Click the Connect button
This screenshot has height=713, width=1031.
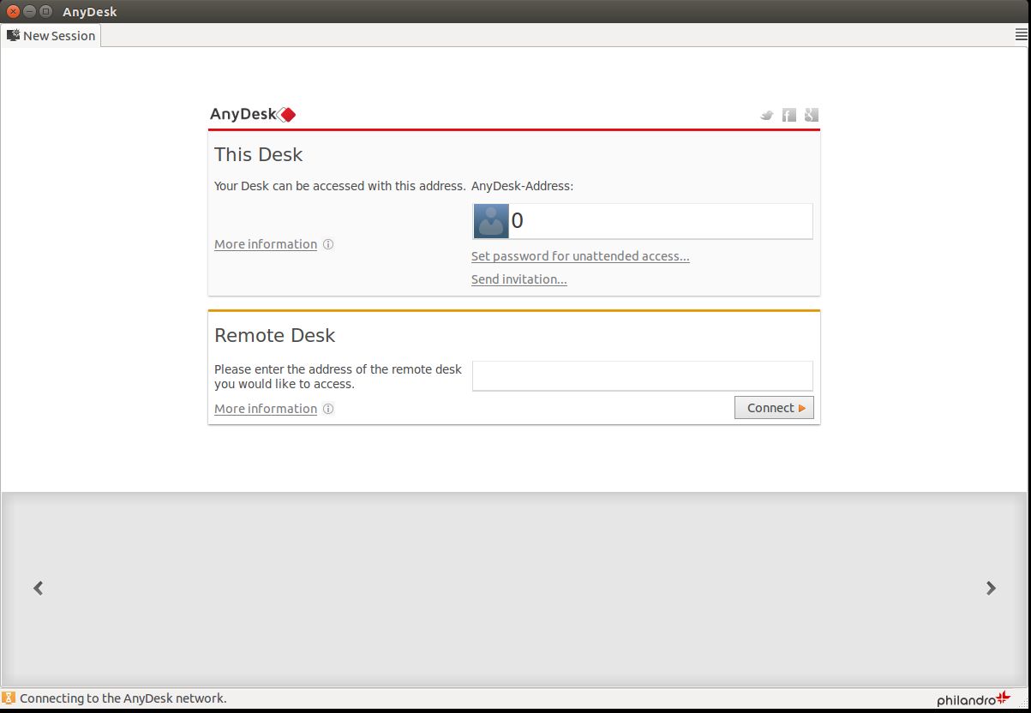coord(774,408)
